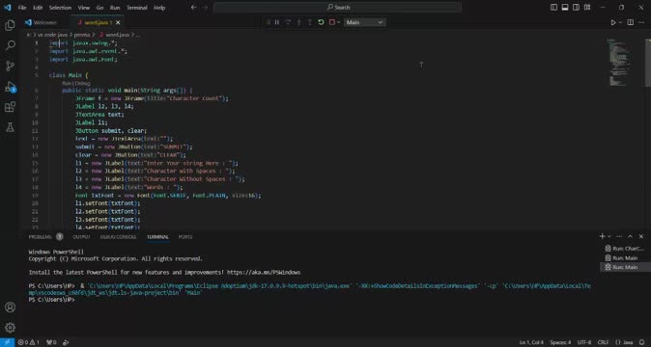Open the Explorer view in the activity bar

click(10, 25)
